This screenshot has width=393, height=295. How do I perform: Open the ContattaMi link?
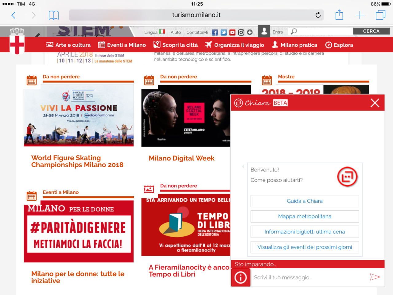click(197, 32)
